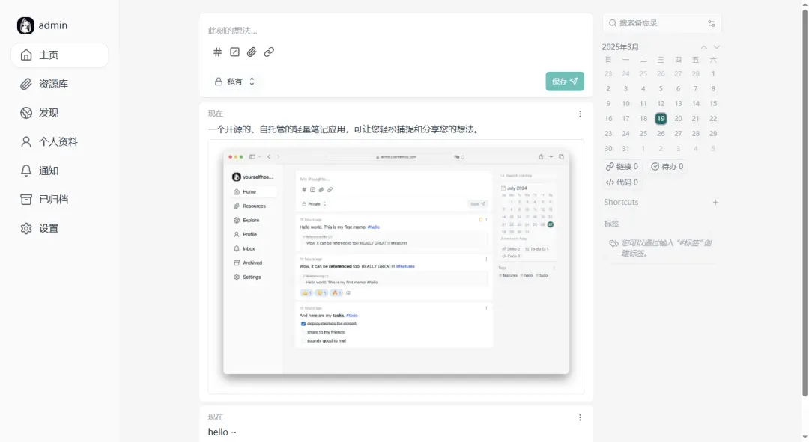The height and width of the screenshot is (442, 809).
Task: Click the paperclip attachment icon
Action: (x=252, y=52)
